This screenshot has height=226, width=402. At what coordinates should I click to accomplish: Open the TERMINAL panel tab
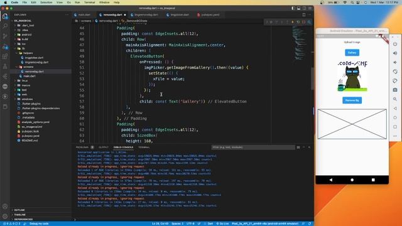(x=144, y=148)
